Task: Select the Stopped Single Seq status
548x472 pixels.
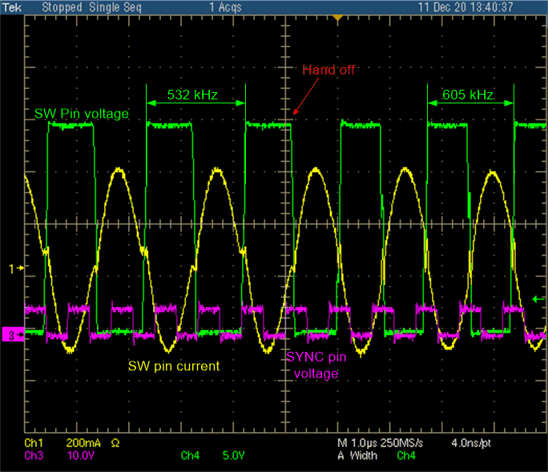Action: tap(81, 6)
